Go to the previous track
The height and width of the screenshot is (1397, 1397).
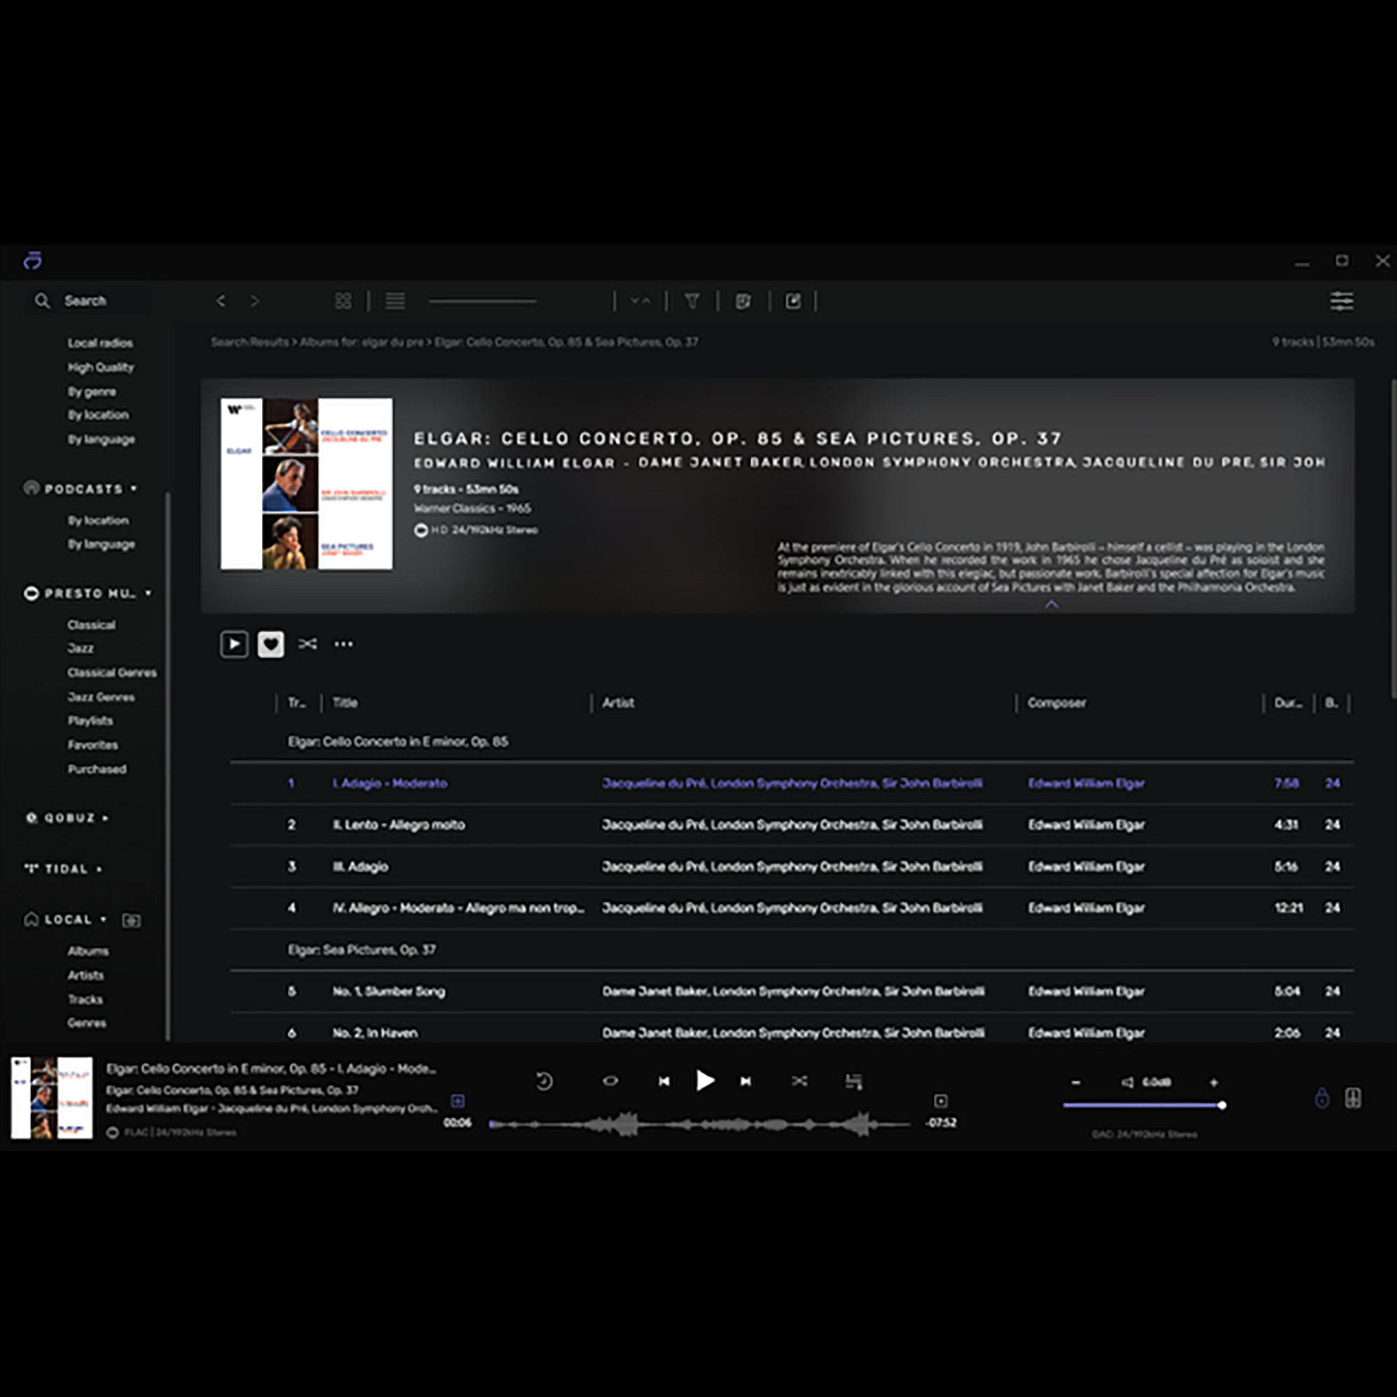[x=664, y=1081]
